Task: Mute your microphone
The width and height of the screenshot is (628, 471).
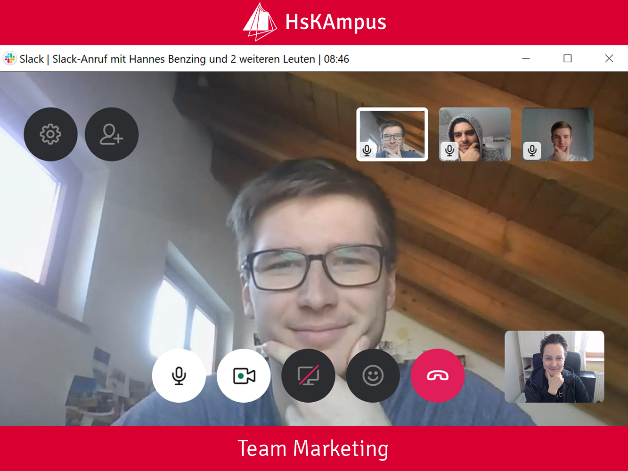Action: pos(179,375)
